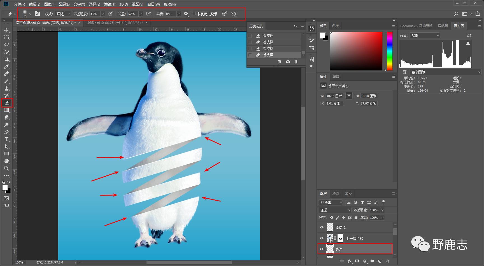The image size is (484, 266).
Task: Click the width W input field
Action: (x=334, y=96)
